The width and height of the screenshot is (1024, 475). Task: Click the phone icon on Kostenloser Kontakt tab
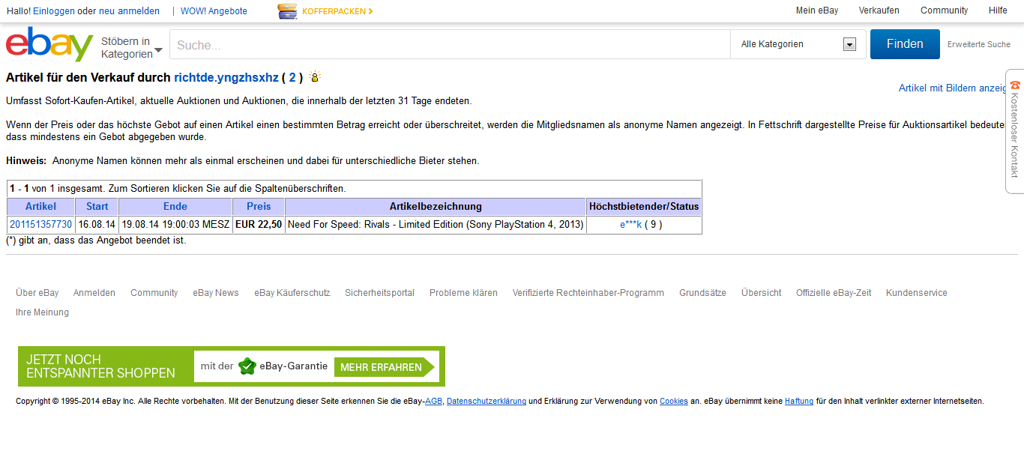[x=1015, y=85]
